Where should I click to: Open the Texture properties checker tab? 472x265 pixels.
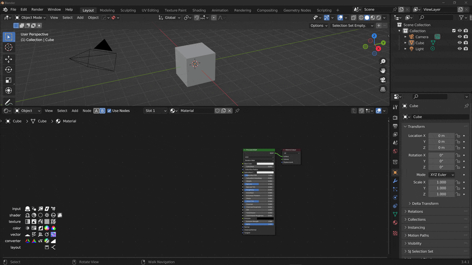(395, 233)
